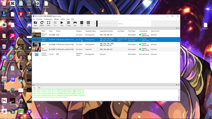Refresh the game list with the Refresh icon
This screenshot has width=212, height=119.
(42, 23)
